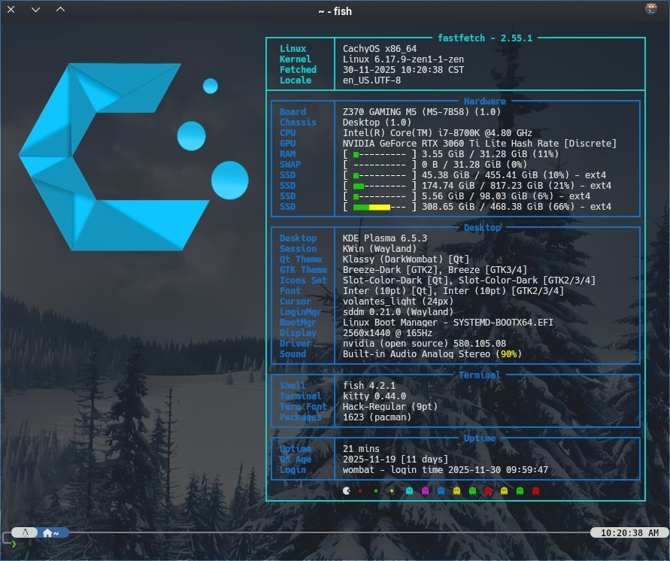Click the white Pac-Man icon

coord(345,491)
